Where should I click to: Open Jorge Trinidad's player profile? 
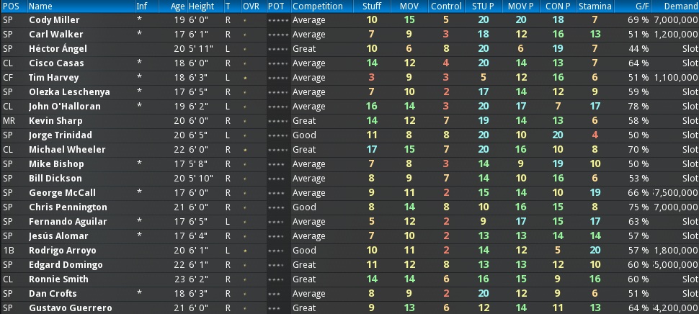click(61, 135)
